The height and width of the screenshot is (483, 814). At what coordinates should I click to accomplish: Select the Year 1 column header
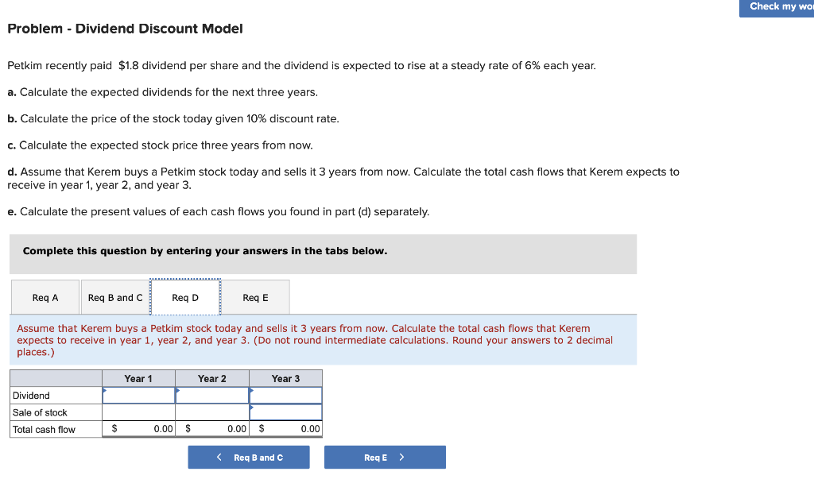(x=138, y=378)
